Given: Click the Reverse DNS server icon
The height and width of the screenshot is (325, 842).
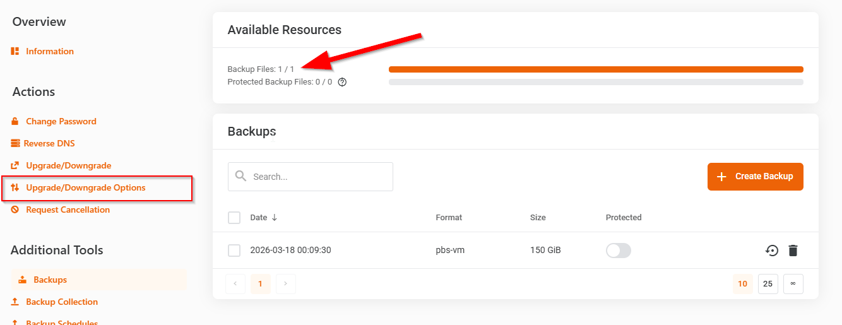Looking at the screenshot, I should (x=15, y=143).
